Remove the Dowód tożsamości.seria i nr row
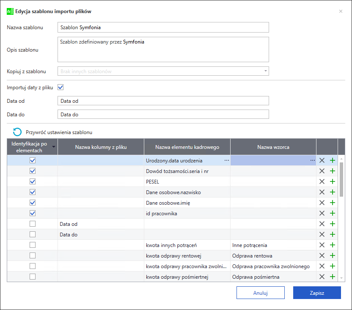The image size is (352, 310). (x=322, y=171)
